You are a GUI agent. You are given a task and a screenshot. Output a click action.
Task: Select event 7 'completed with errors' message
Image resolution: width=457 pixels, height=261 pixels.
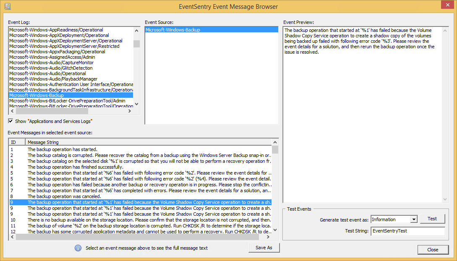tap(140, 191)
